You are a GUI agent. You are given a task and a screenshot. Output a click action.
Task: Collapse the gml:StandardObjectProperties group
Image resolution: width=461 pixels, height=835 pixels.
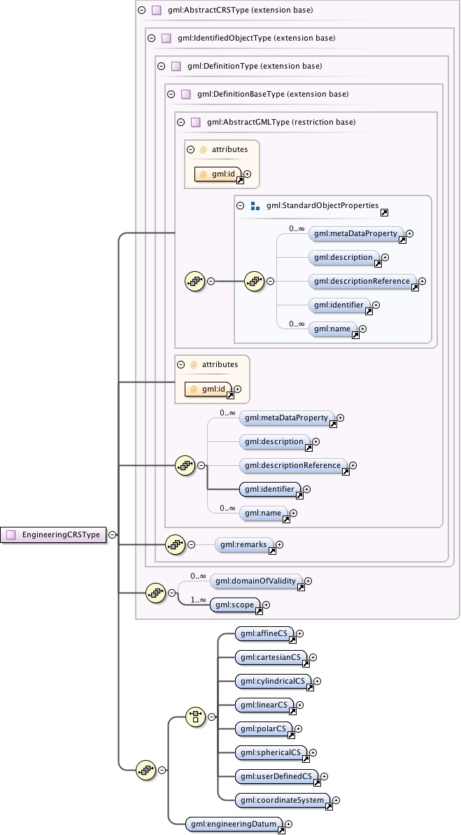(x=241, y=205)
